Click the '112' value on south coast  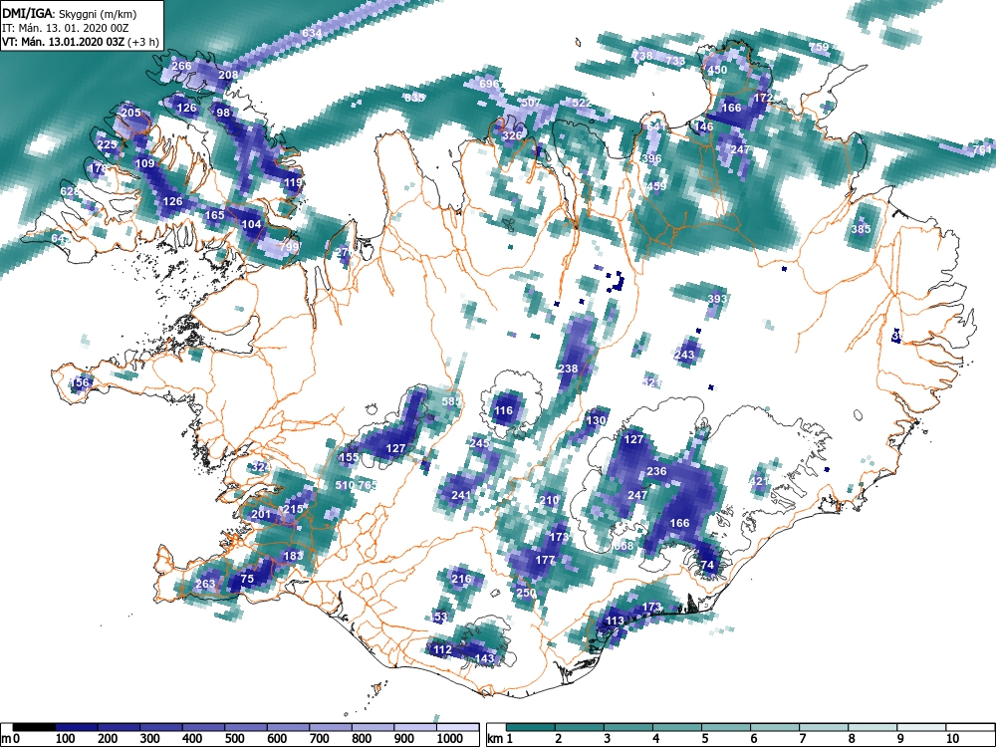[442, 649]
